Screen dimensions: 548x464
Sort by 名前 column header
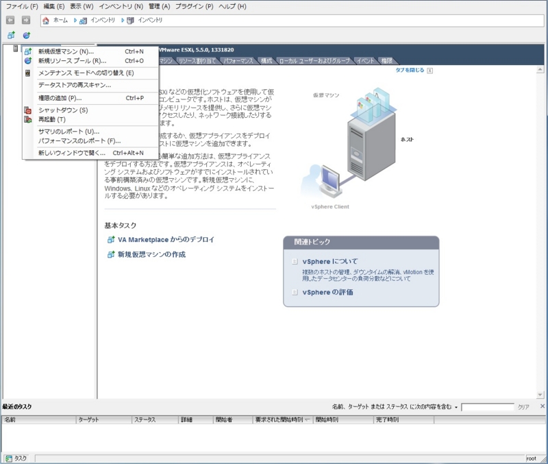(39, 419)
